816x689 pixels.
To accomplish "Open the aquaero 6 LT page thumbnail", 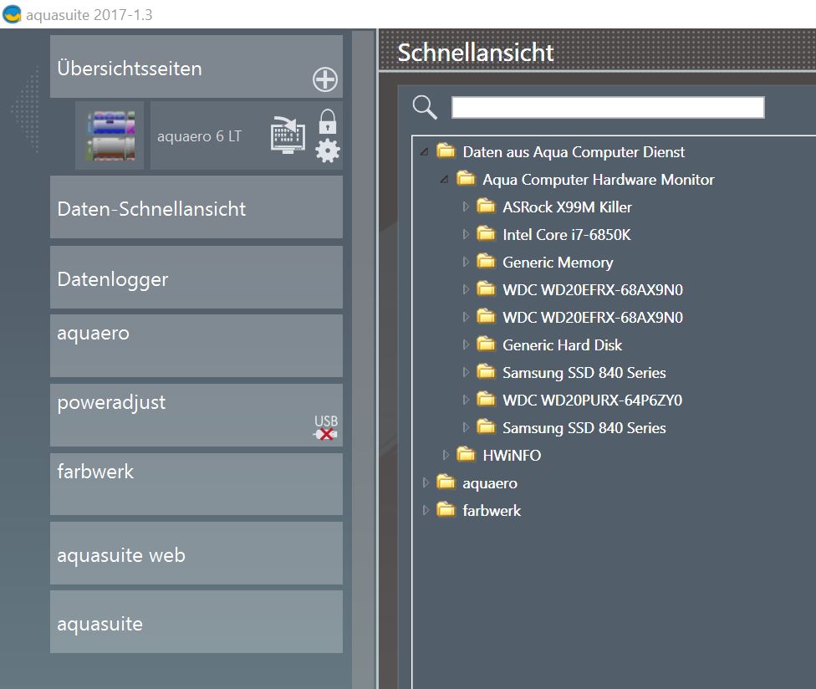I will (x=110, y=135).
